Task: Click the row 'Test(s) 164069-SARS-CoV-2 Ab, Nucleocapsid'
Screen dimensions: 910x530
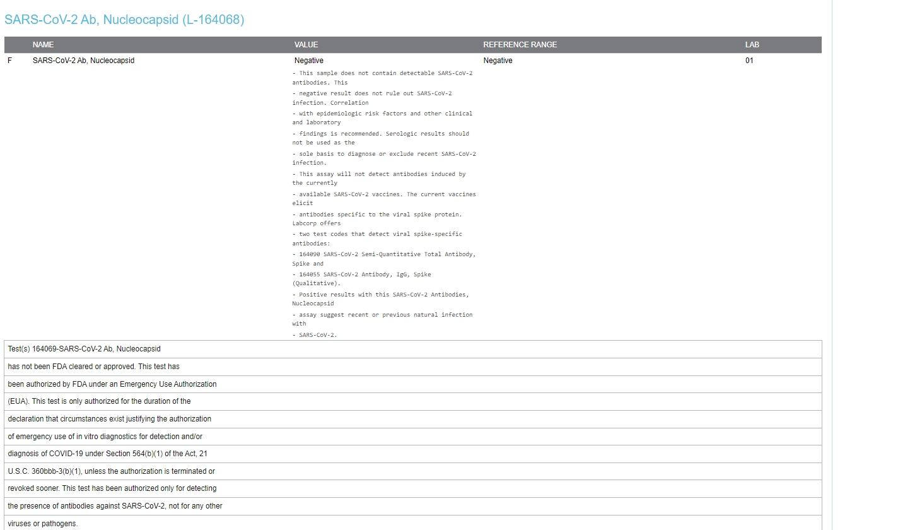Action: tap(413, 349)
